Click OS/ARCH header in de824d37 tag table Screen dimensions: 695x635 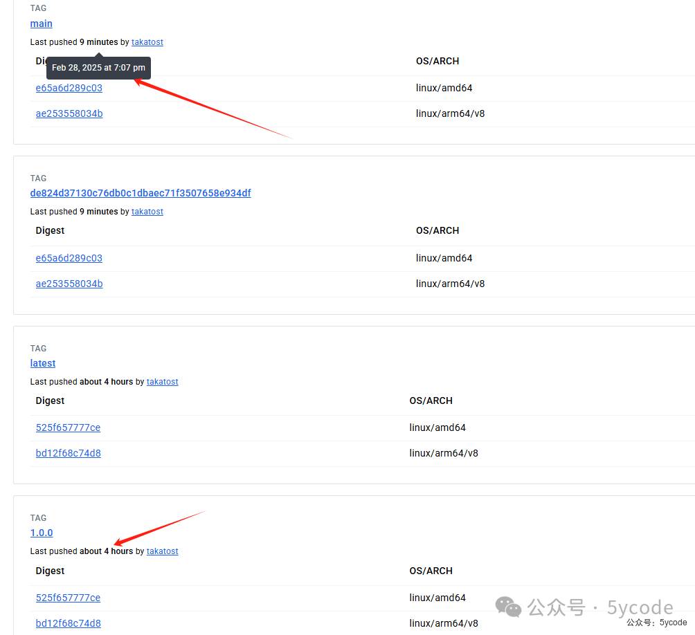[437, 231]
